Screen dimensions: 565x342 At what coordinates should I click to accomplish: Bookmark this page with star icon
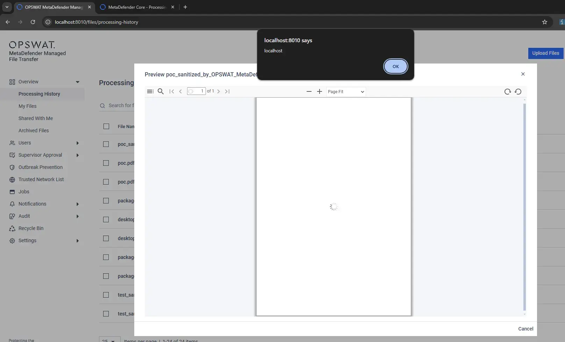tap(544, 22)
